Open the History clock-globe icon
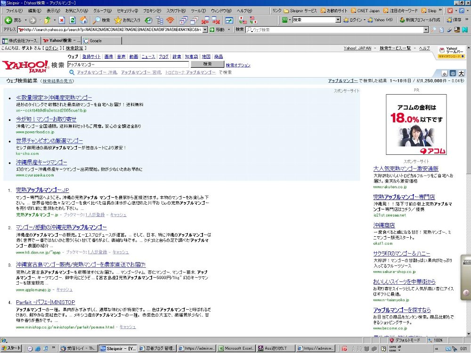The width and height of the screenshot is (471, 353). pyautogui.click(x=148, y=20)
